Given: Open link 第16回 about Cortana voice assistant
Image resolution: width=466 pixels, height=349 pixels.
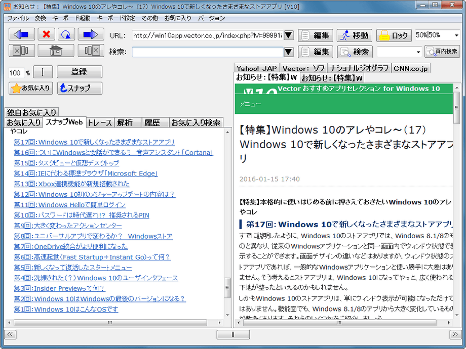Looking at the screenshot, I should pyautogui.click(x=113, y=153).
